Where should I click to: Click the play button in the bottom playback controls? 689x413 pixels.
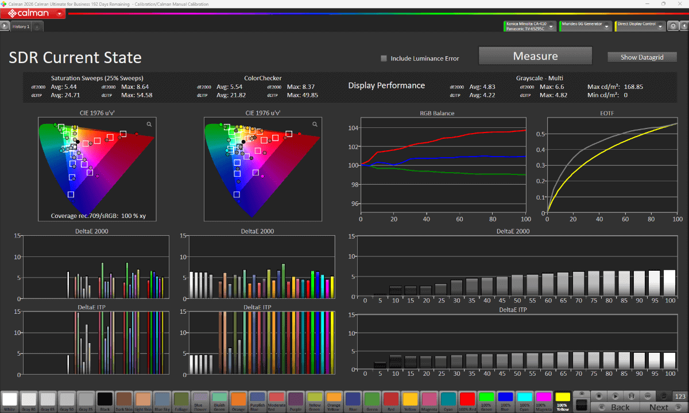[x=615, y=396]
